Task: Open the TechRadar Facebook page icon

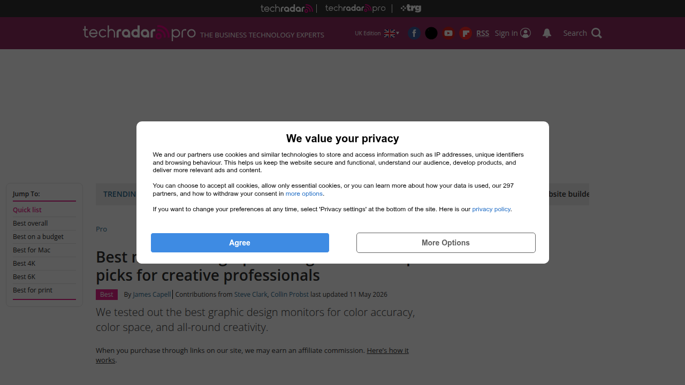Action: tap(414, 33)
